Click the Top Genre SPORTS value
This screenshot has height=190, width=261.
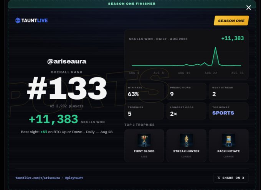click(223, 113)
